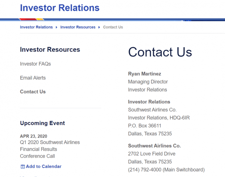This screenshot has height=177, width=225.
Task: Click the Contact Us breadcrumb item
Action: point(113,27)
